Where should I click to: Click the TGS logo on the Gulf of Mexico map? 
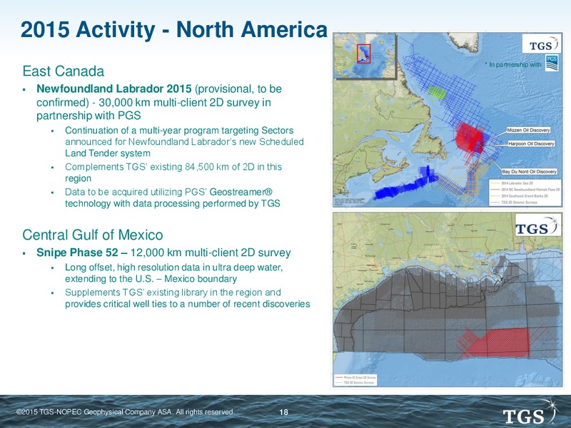click(x=538, y=225)
